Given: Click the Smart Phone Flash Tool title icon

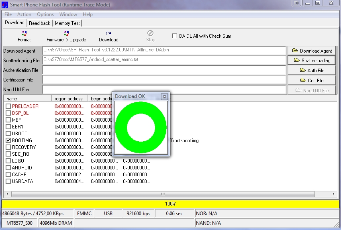Looking at the screenshot, I should [4, 4].
